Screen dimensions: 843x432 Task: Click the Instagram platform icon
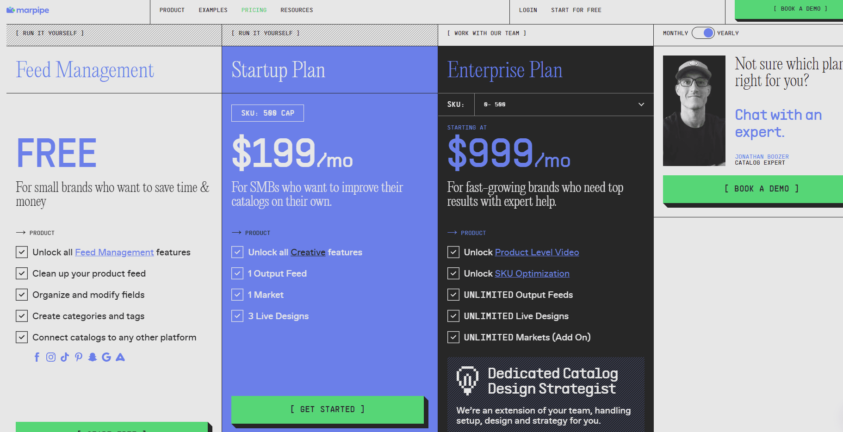pos(51,357)
